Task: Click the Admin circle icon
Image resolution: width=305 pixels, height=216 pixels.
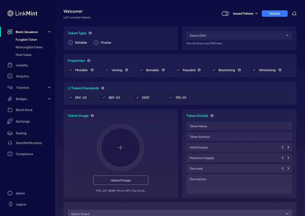Action: [10, 193]
